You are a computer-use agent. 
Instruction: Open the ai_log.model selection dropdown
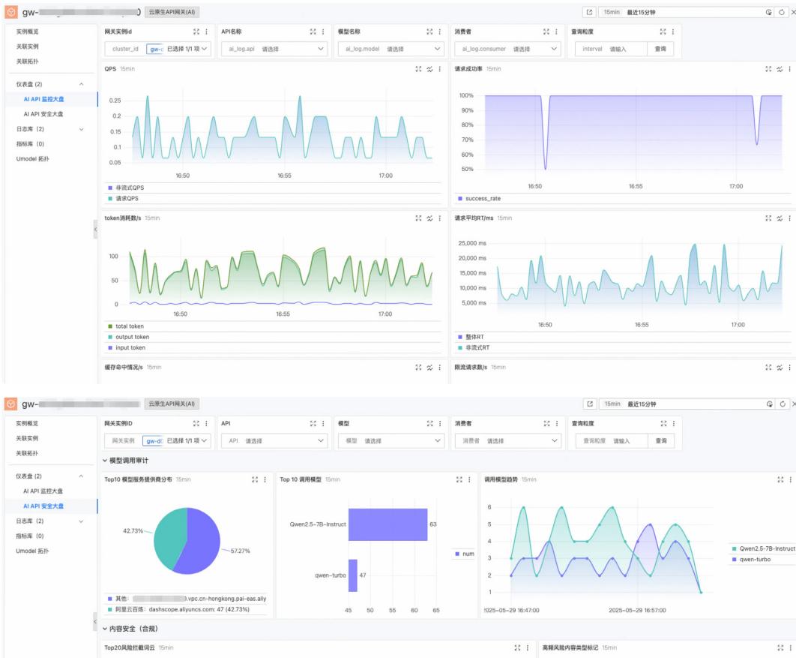[x=391, y=49]
